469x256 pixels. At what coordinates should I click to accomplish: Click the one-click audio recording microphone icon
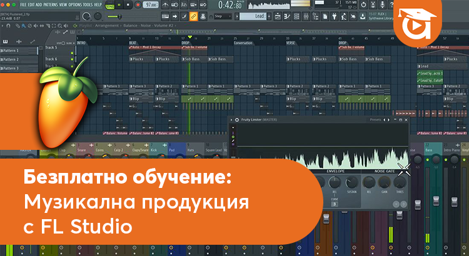pyautogui.click(x=382, y=5)
